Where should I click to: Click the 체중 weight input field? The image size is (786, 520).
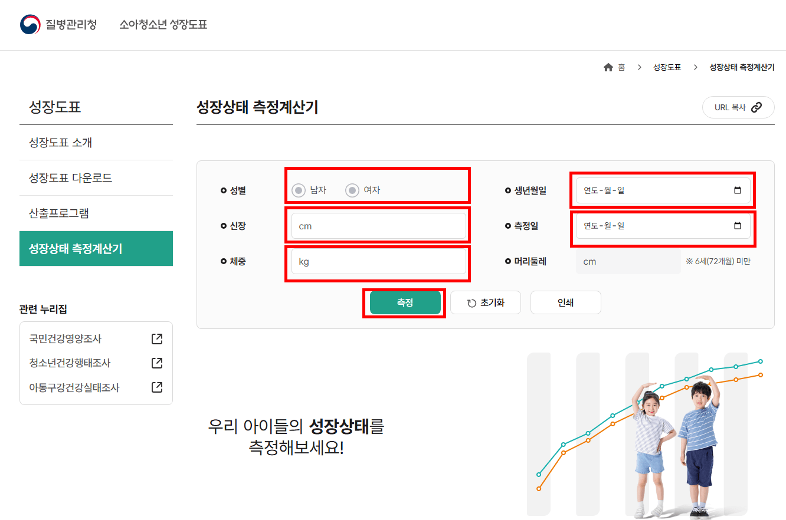coord(378,261)
